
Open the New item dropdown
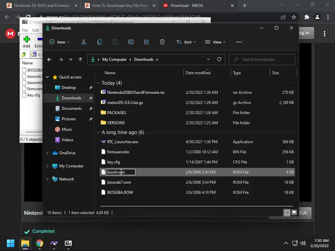click(60, 42)
